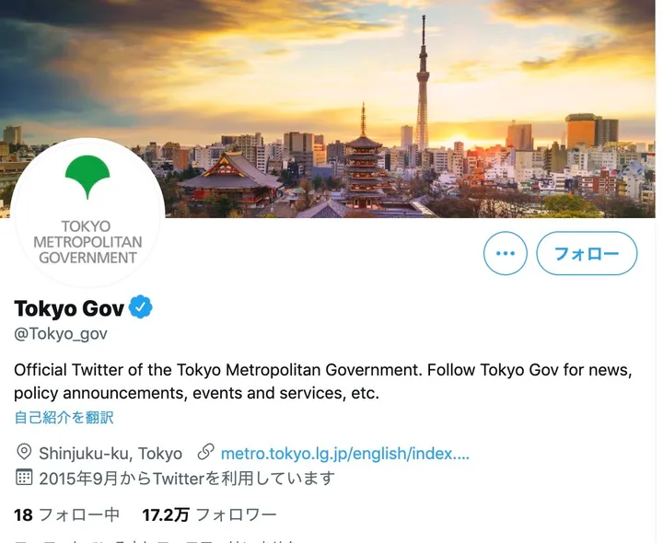The width and height of the screenshot is (663, 543).
Task: Click the chain link icon
Action: click(206, 452)
